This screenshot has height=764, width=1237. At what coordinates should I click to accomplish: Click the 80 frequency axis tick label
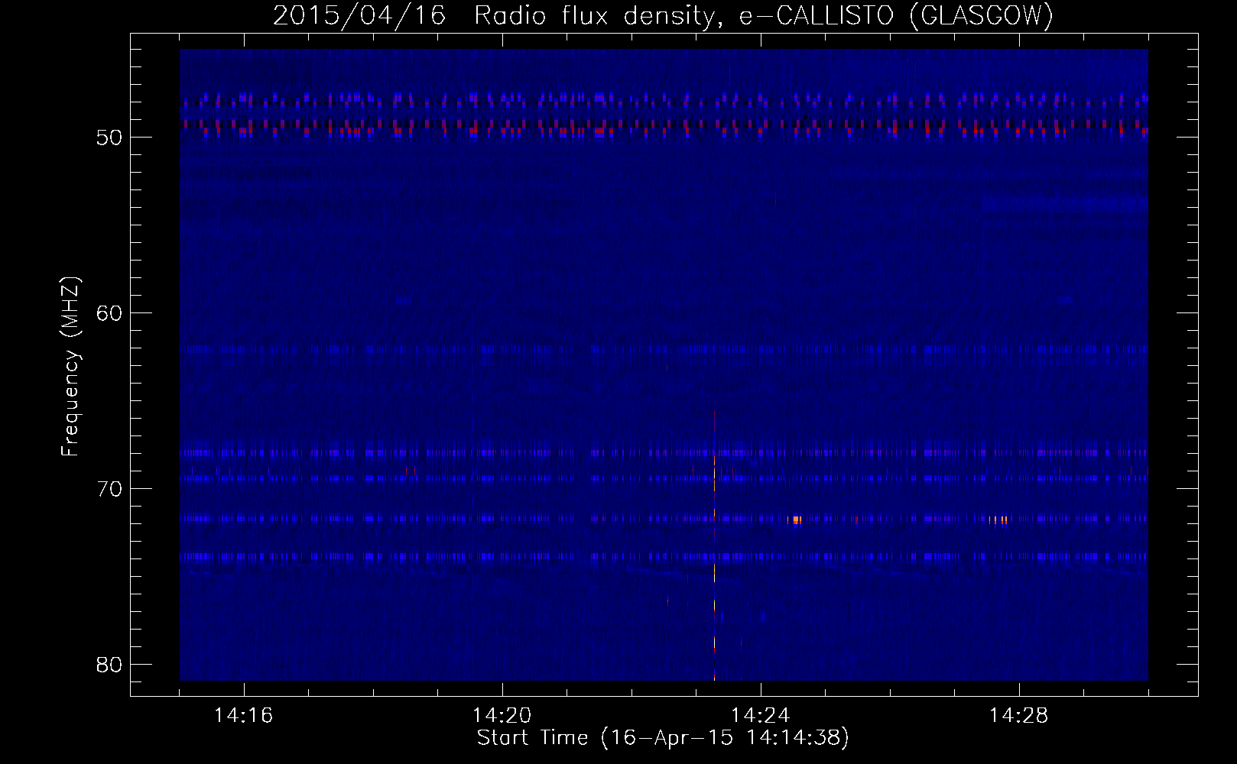pos(109,665)
